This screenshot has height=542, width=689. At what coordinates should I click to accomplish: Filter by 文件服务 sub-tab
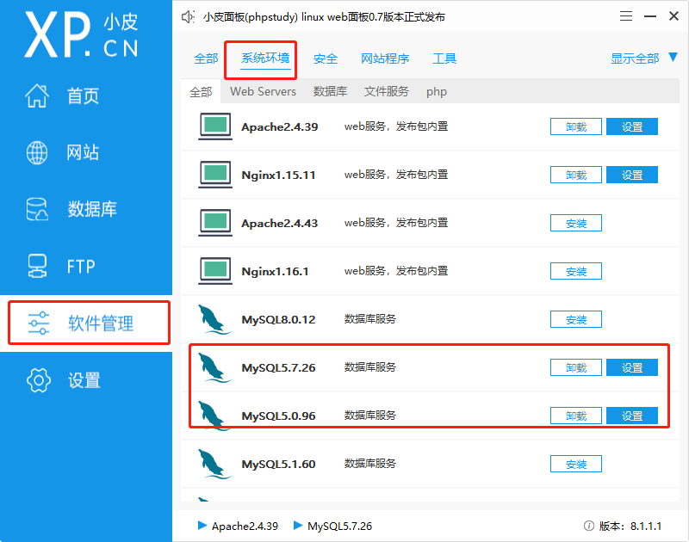pos(386,92)
